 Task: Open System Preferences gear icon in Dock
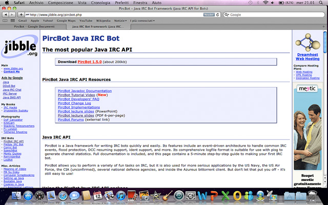[x=191, y=196]
